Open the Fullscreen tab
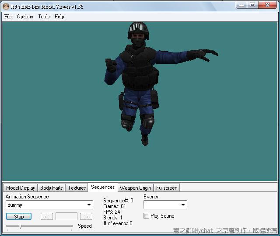The image size is (280, 236). pos(167,188)
